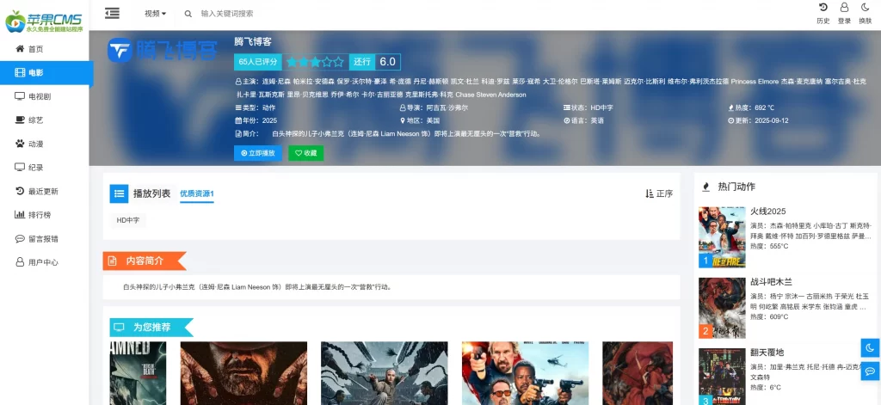
Task: Click the floating night mode button
Action: click(870, 347)
